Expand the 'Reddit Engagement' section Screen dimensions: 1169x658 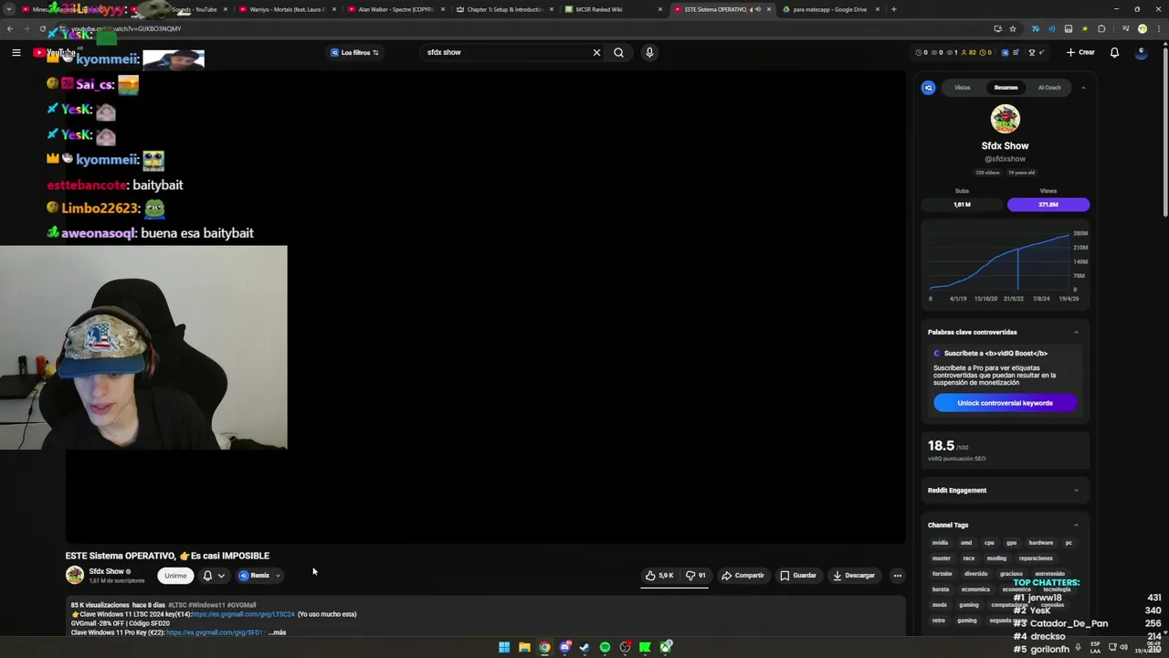pos(1076,491)
